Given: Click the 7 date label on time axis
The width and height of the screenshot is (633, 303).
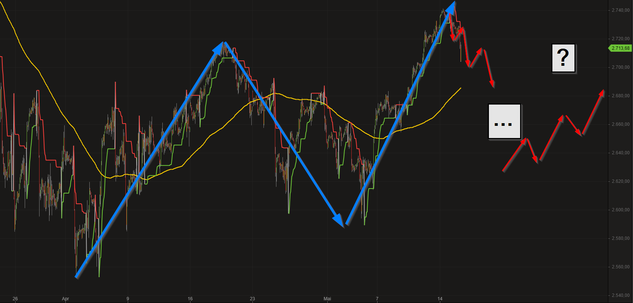Looking at the screenshot, I should pos(377,299).
